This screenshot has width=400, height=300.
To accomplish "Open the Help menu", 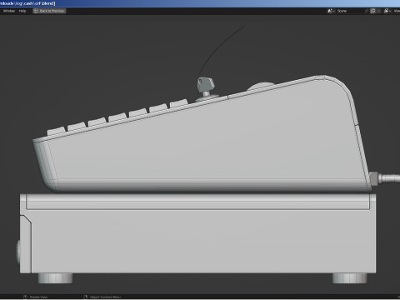I will pyautogui.click(x=22, y=11).
